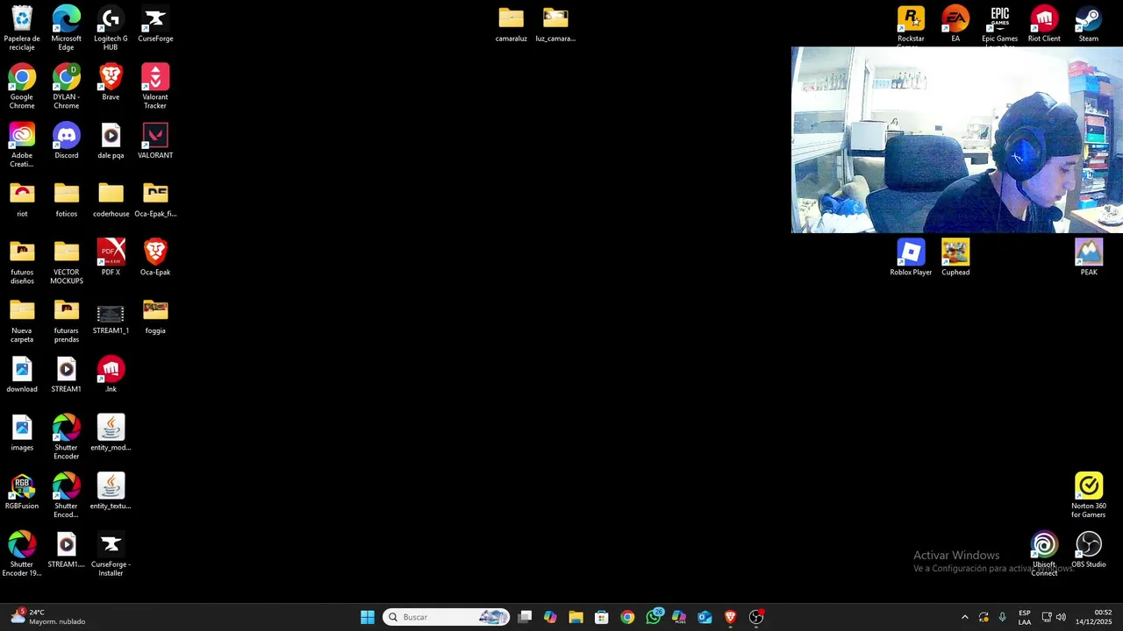The width and height of the screenshot is (1123, 631).
Task: Open the PDF X application icon
Action: [111, 258]
